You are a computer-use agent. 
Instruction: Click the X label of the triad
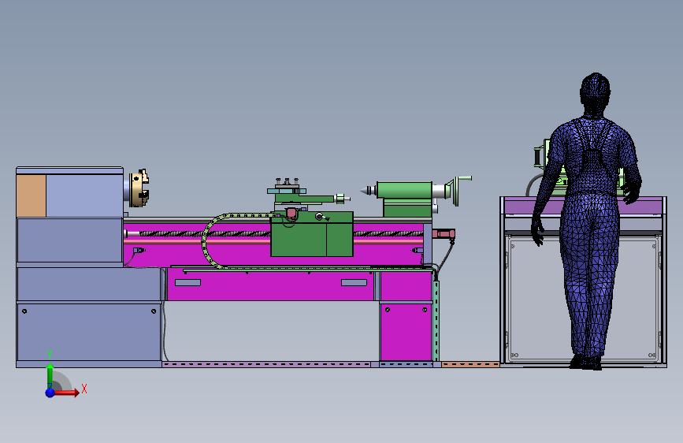click(84, 389)
